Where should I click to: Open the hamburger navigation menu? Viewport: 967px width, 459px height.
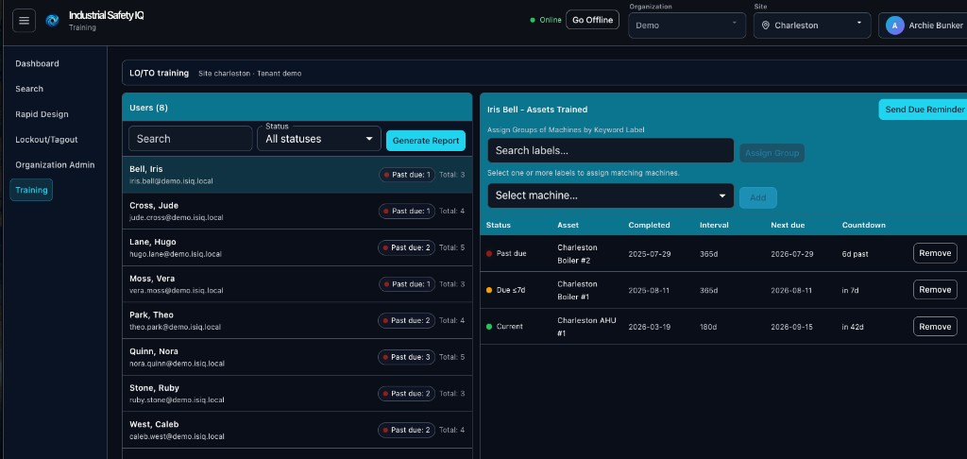[24, 21]
